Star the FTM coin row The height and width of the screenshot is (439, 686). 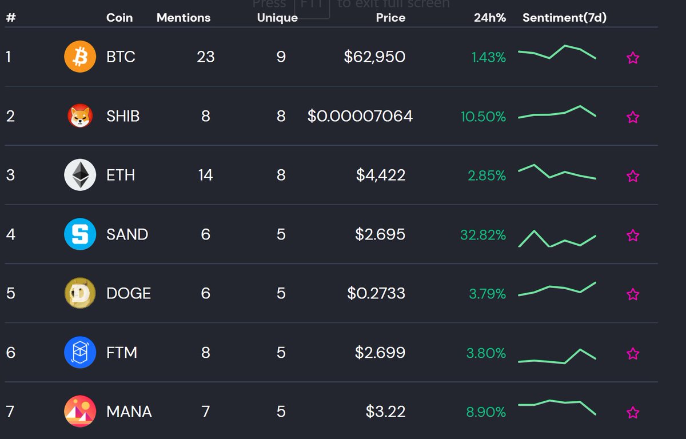point(632,354)
